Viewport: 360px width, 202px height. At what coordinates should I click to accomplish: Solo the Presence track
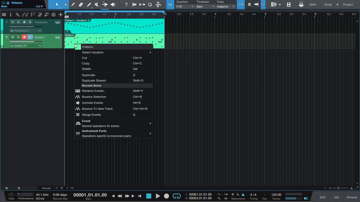point(18,22)
